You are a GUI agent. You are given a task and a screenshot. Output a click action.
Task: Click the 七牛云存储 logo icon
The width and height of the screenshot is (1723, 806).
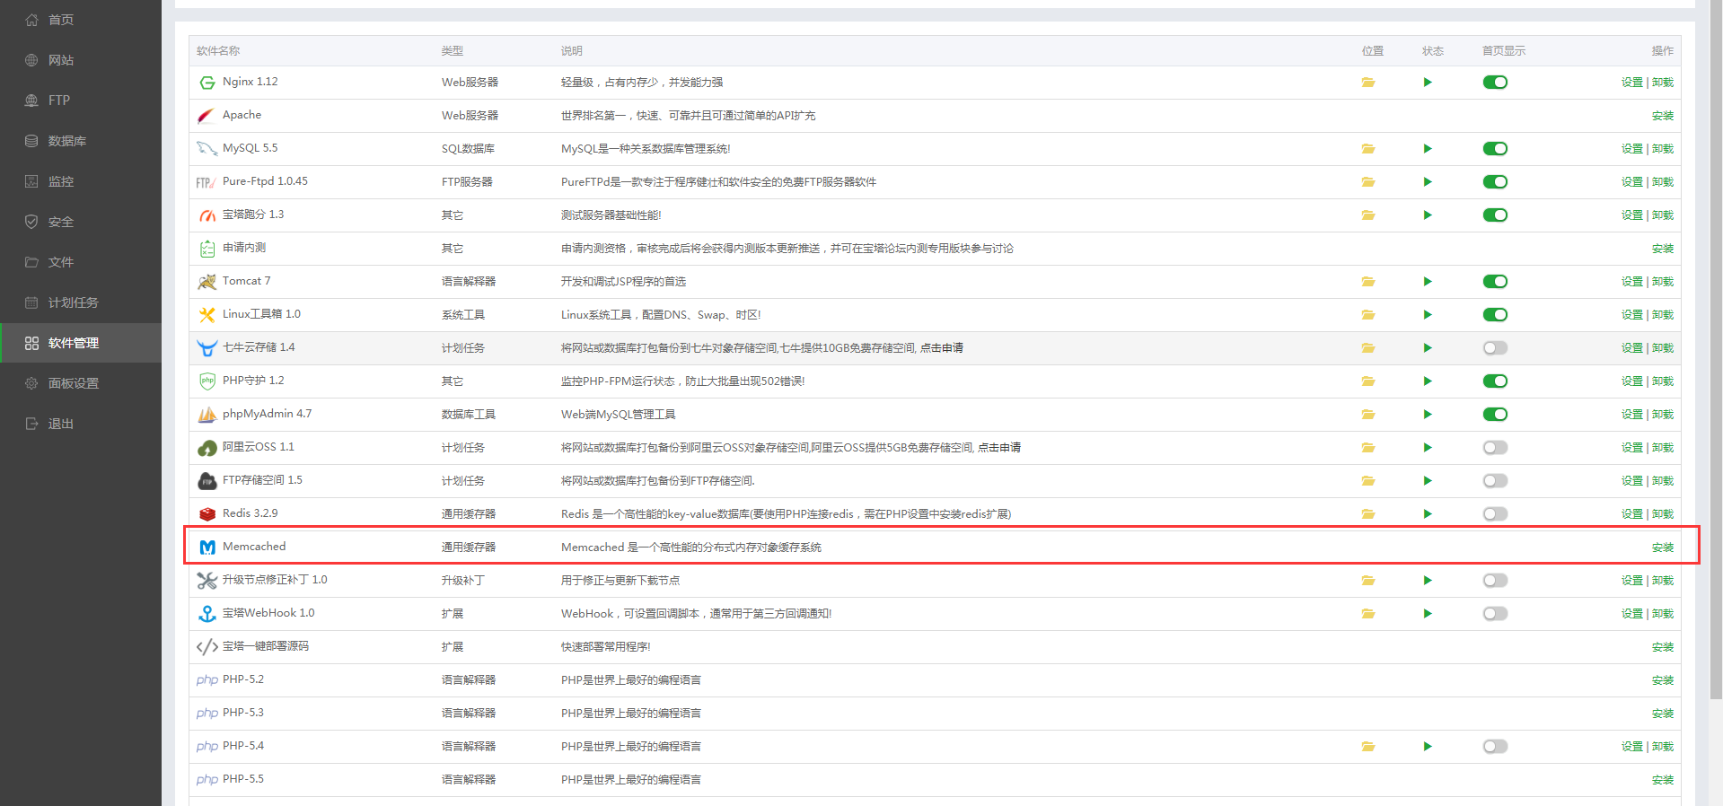(x=207, y=348)
